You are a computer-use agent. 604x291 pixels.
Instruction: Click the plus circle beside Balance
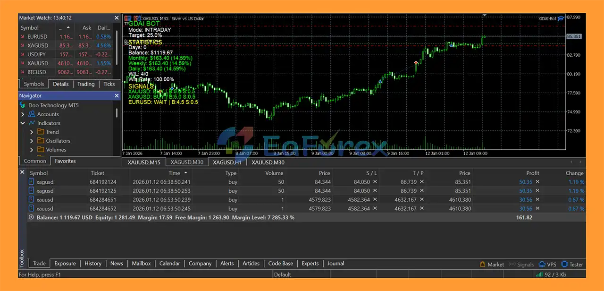click(32, 217)
